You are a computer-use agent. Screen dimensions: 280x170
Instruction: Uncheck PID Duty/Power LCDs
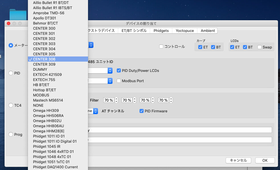pyautogui.click(x=119, y=70)
